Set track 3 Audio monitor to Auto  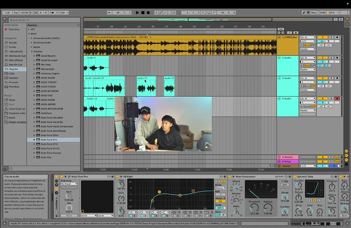point(307,86)
